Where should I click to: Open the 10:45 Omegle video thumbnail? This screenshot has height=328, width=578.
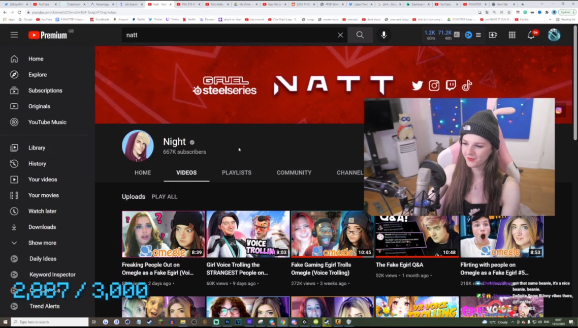[x=333, y=234]
